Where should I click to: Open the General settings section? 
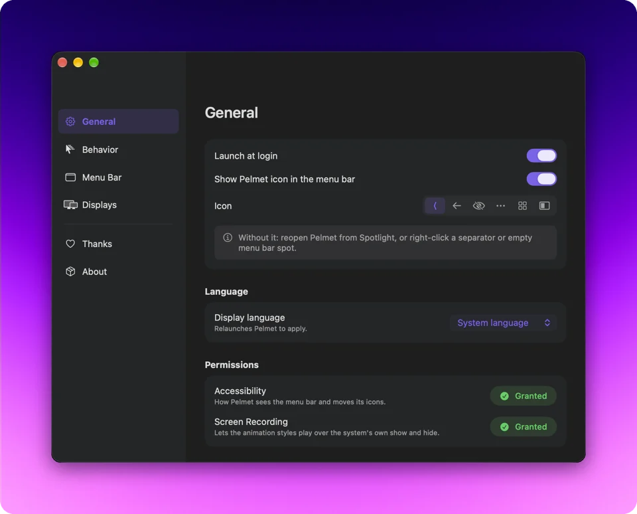tap(118, 122)
